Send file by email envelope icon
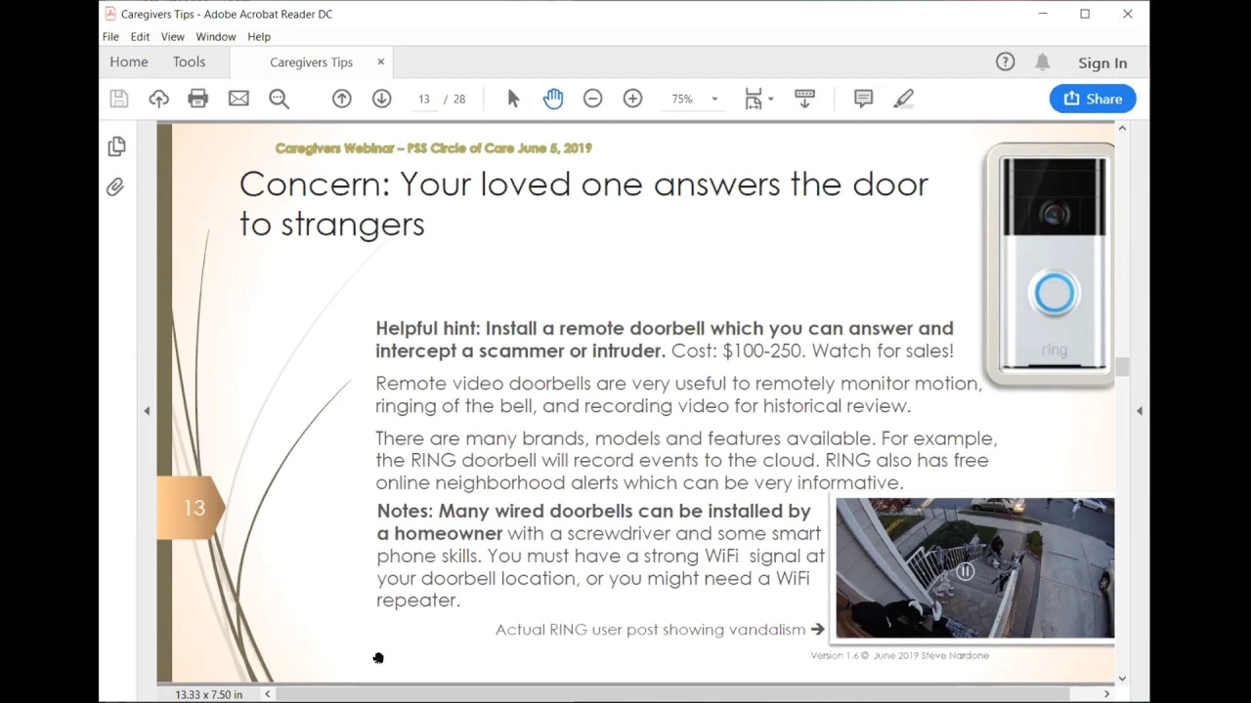The width and height of the screenshot is (1251, 703). 238,99
